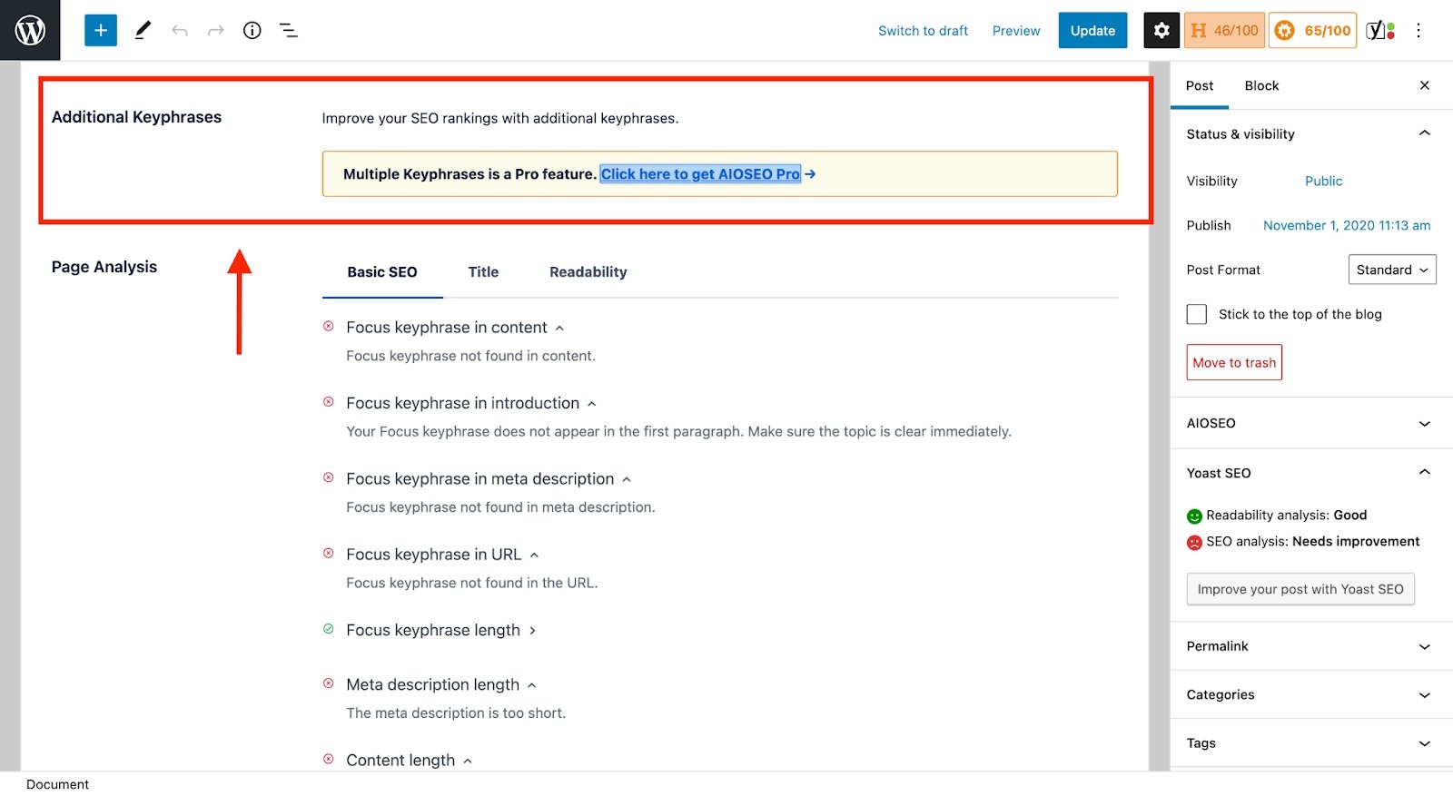Screen dimensions: 1453x796
Task: Toggle the settings gear panel
Action: 1161,30
